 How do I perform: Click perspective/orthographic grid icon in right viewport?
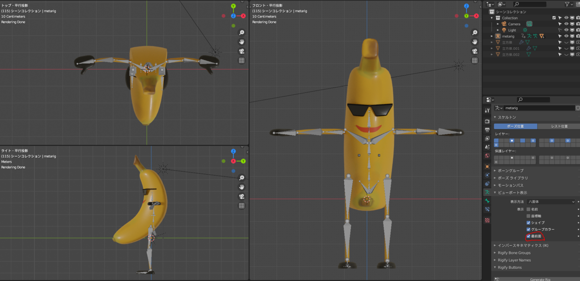tap(242, 206)
